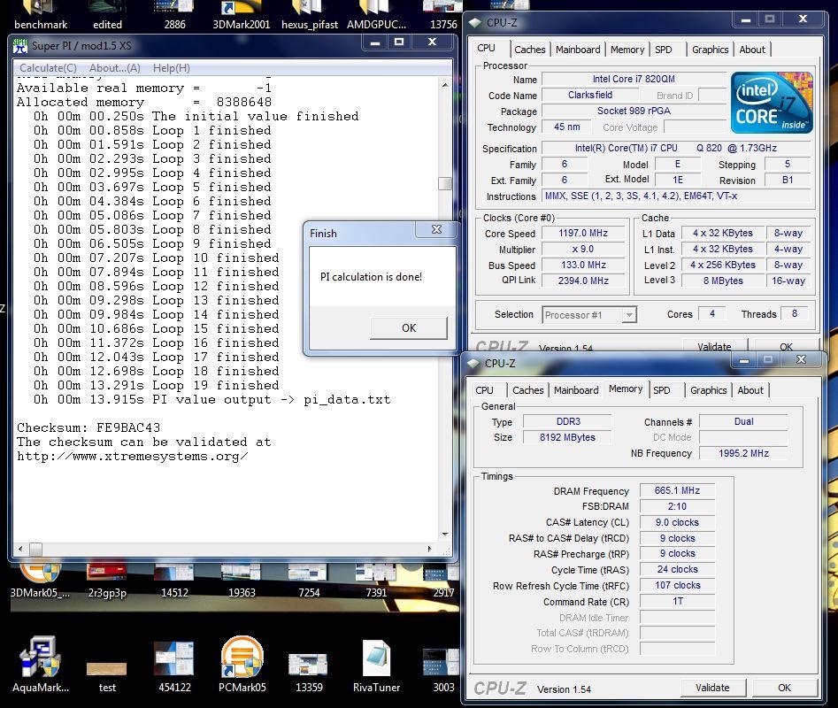Image resolution: width=838 pixels, height=708 pixels.
Task: Open the Help(H) menu in Super PI
Action: pos(172,68)
